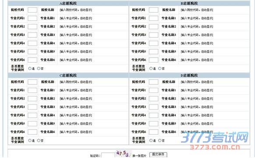This screenshot has width=255, height=158.
Task: Select 是 radio for B志愿院校 专业调剂
Action: (151, 68)
